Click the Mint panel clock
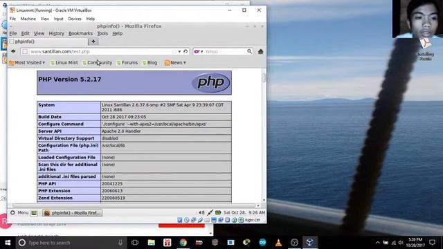Image resolution: width=443 pixels, height=249 pixels. [244, 212]
